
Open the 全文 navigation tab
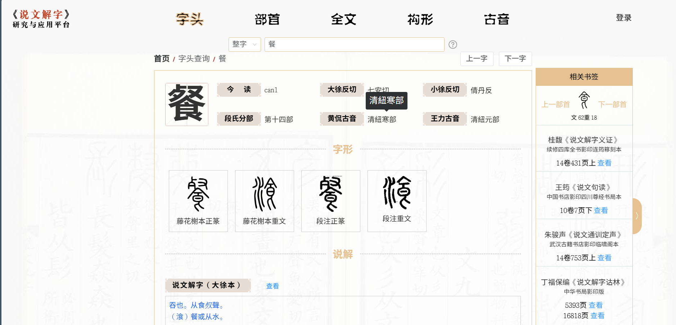tap(343, 19)
